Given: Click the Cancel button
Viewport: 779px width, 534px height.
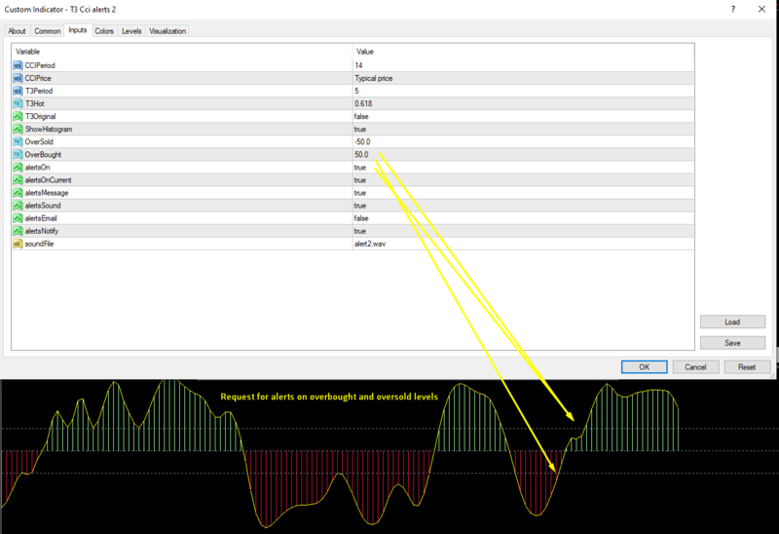Looking at the screenshot, I should [695, 367].
